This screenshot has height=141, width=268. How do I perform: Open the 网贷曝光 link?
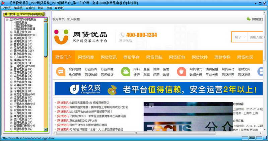(x=196, y=69)
